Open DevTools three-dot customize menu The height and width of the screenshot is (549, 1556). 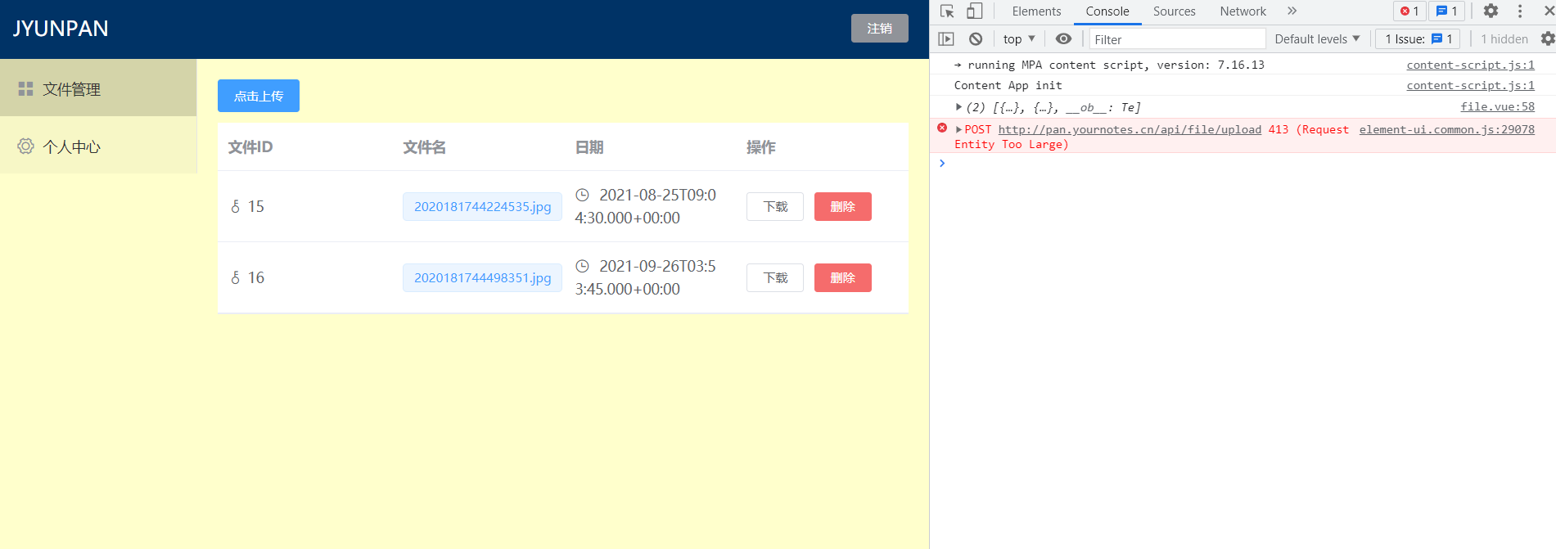pyautogui.click(x=1520, y=11)
